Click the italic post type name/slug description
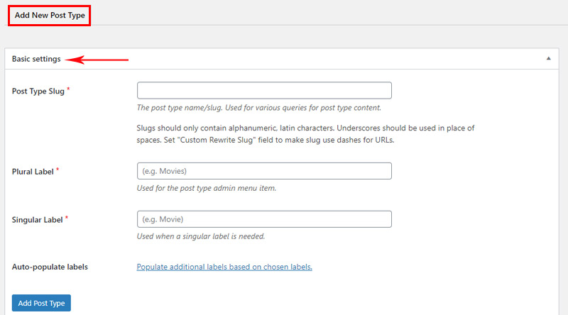The height and width of the screenshot is (315, 568). [258, 108]
